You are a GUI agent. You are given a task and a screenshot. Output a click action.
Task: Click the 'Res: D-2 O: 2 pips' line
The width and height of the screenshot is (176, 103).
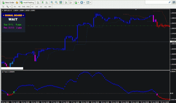pyautogui.click(x=13, y=28)
